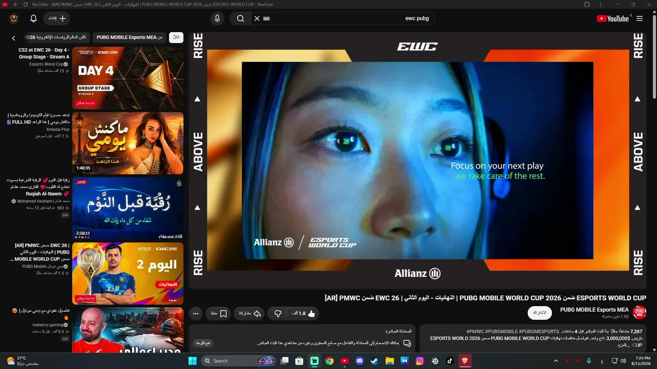The image size is (657, 369).
Task: Show more filter chips with the chevron arrow
Action: [x=13, y=38]
